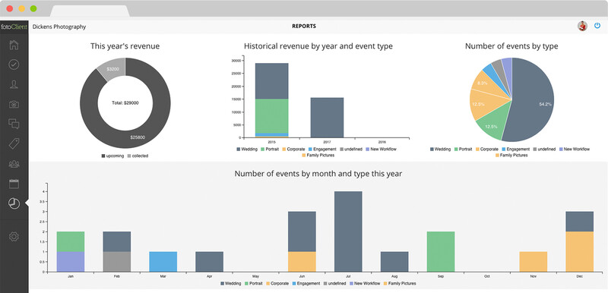608x293 pixels.
Task: Click the March Engagement bar
Action: tap(163, 262)
